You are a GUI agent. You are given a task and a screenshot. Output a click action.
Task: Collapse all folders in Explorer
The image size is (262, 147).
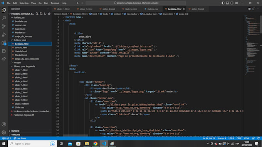(49, 14)
